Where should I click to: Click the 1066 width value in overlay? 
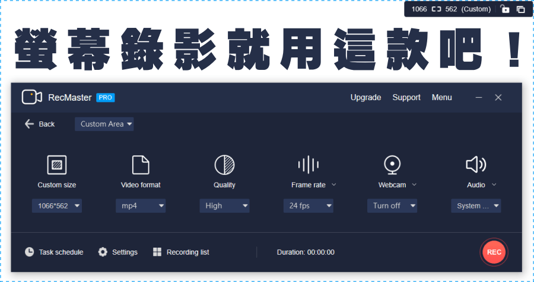click(x=419, y=9)
